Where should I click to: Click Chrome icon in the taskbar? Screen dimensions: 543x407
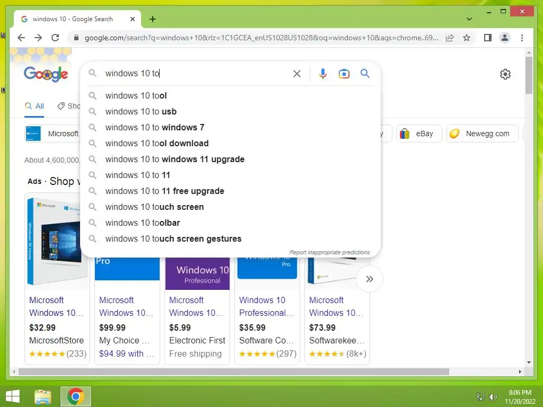pos(76,396)
